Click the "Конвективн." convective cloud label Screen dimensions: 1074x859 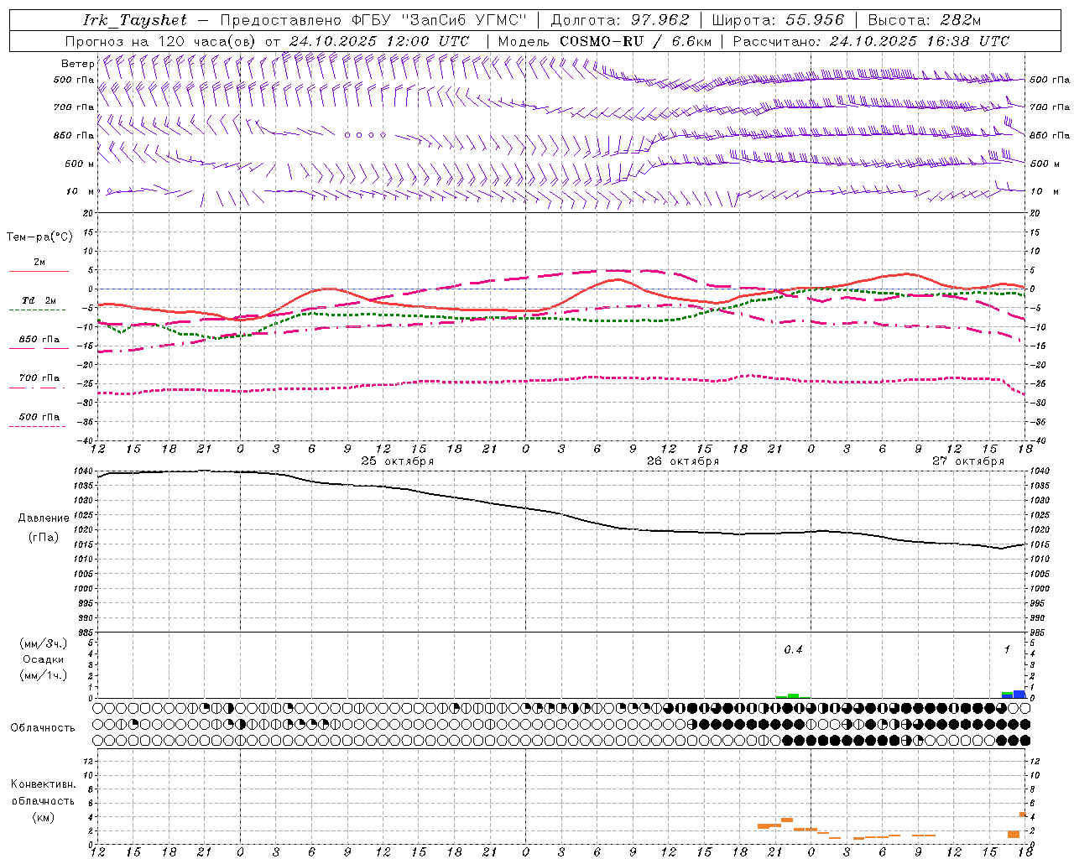click(44, 784)
